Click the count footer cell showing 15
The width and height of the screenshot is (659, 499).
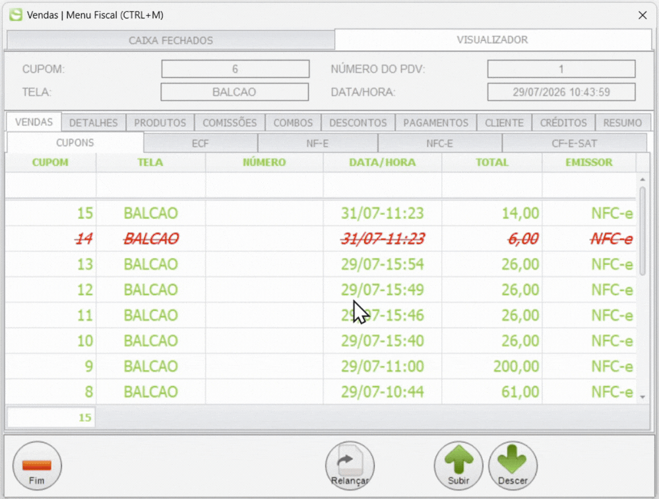(x=51, y=417)
